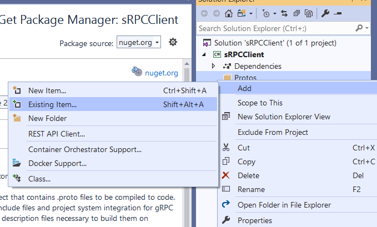Select the Protos folder
Viewport: 377px width, 227px height.
(245, 78)
